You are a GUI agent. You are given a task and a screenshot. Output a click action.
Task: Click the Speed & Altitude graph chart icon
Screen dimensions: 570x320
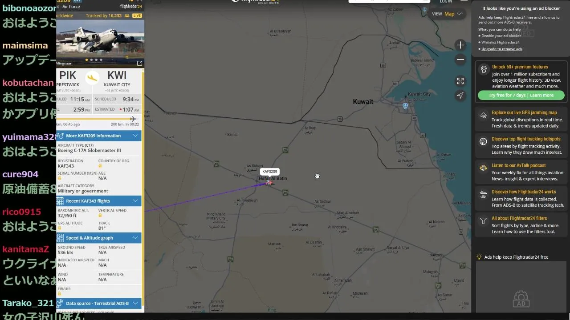(60, 238)
